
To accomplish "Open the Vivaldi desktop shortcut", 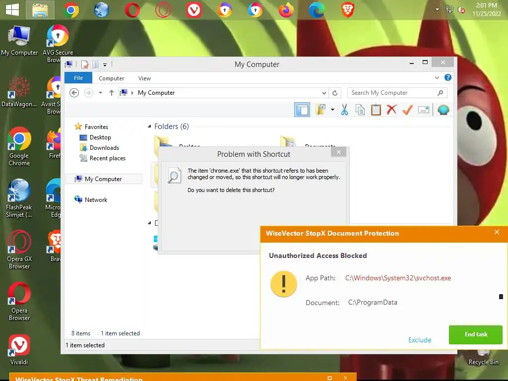I will coord(19,350).
